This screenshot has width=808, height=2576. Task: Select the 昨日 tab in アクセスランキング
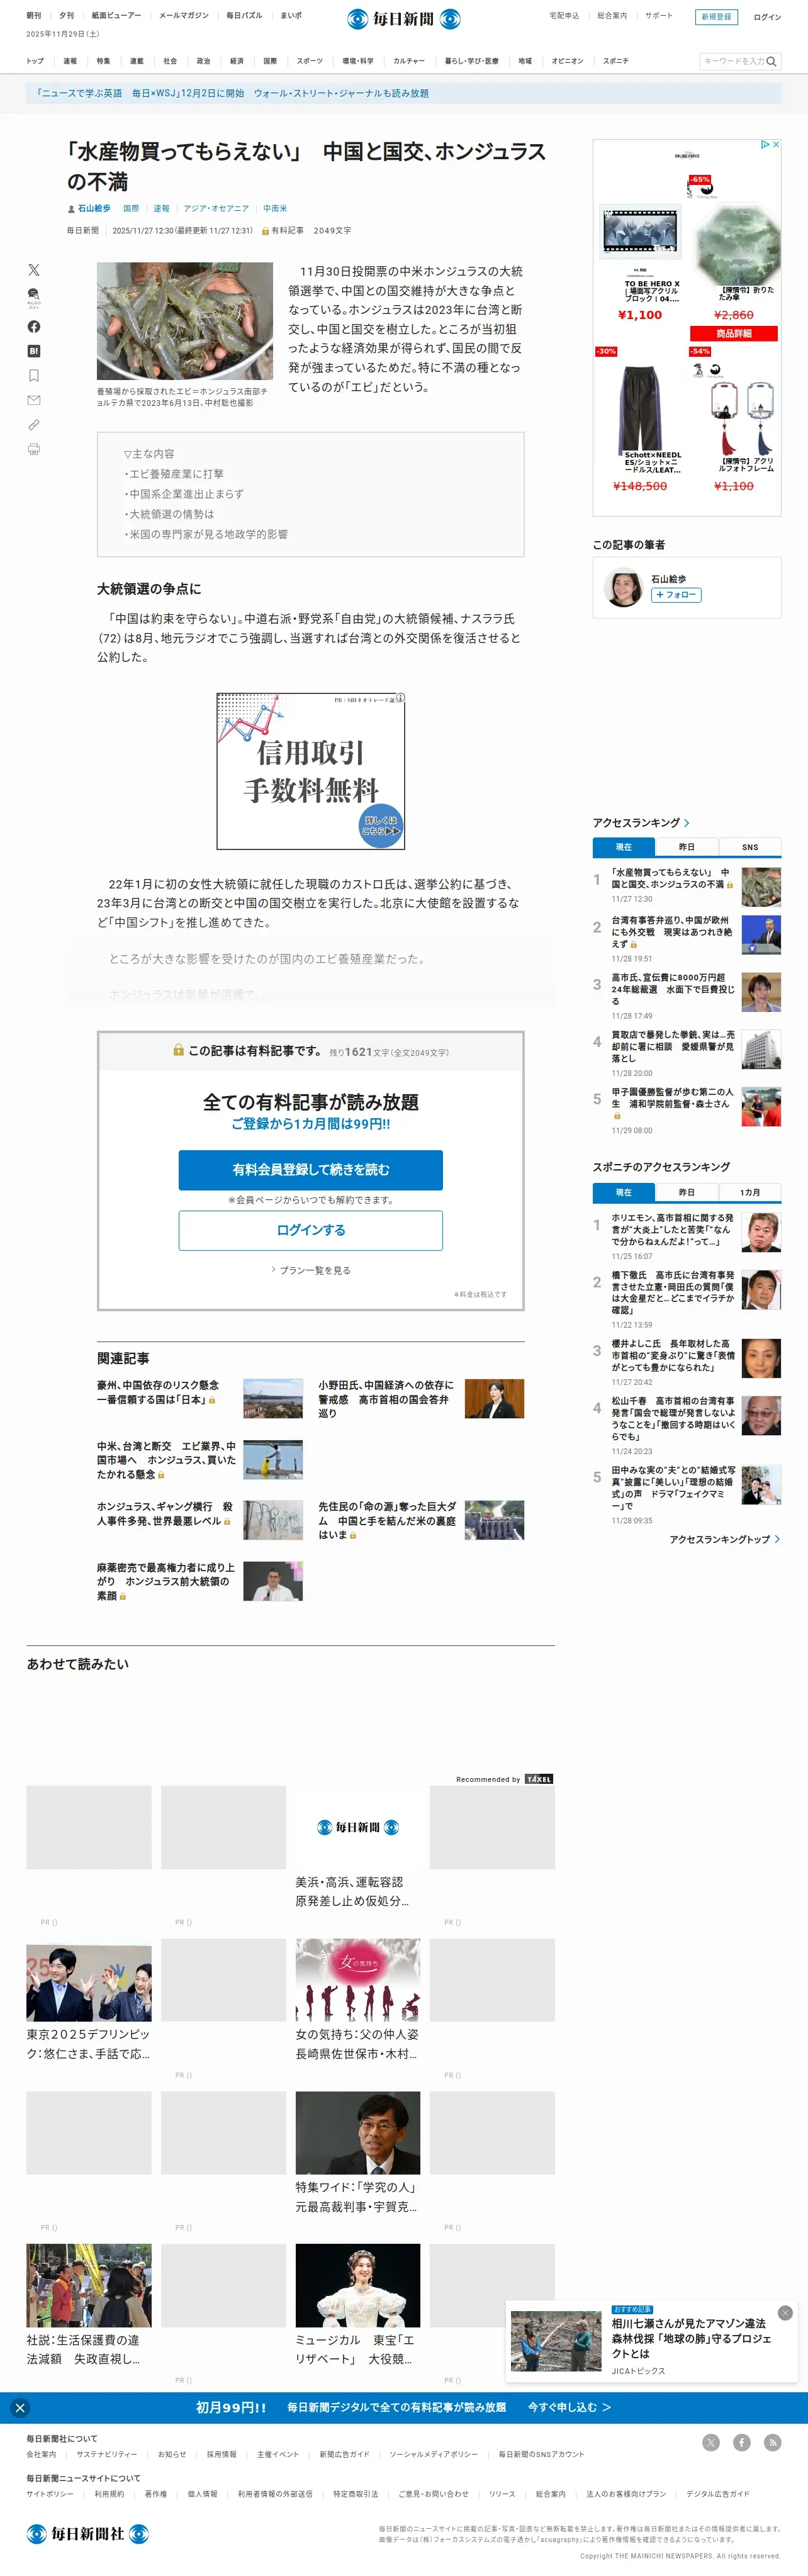pyautogui.click(x=686, y=847)
